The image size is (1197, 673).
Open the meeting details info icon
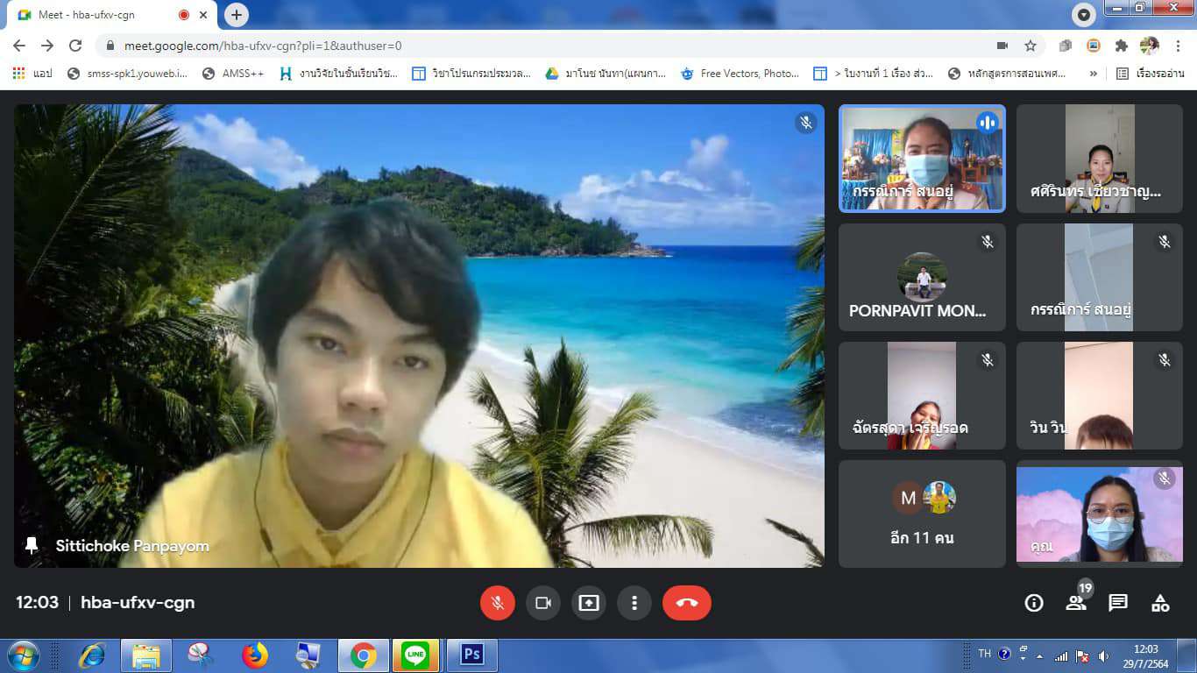click(x=1034, y=603)
